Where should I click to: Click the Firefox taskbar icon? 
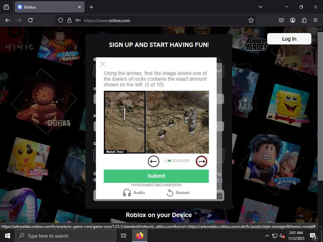pyautogui.click(x=139, y=236)
